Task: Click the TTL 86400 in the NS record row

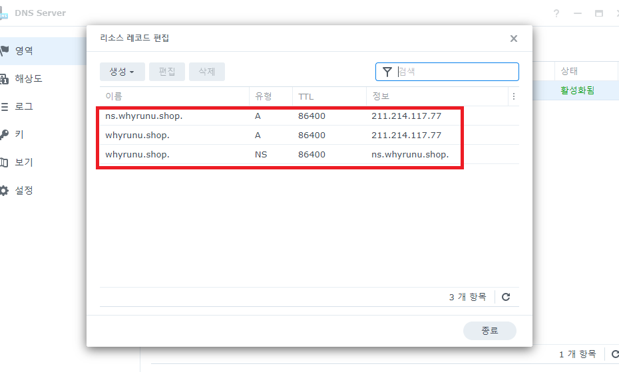Action: coord(311,155)
